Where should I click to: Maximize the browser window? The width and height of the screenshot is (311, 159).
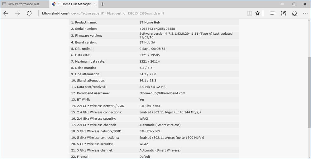pos(294,4)
